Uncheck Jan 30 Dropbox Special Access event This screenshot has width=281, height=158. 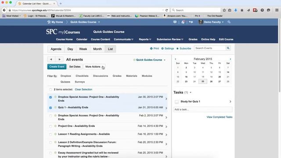pos(50,97)
